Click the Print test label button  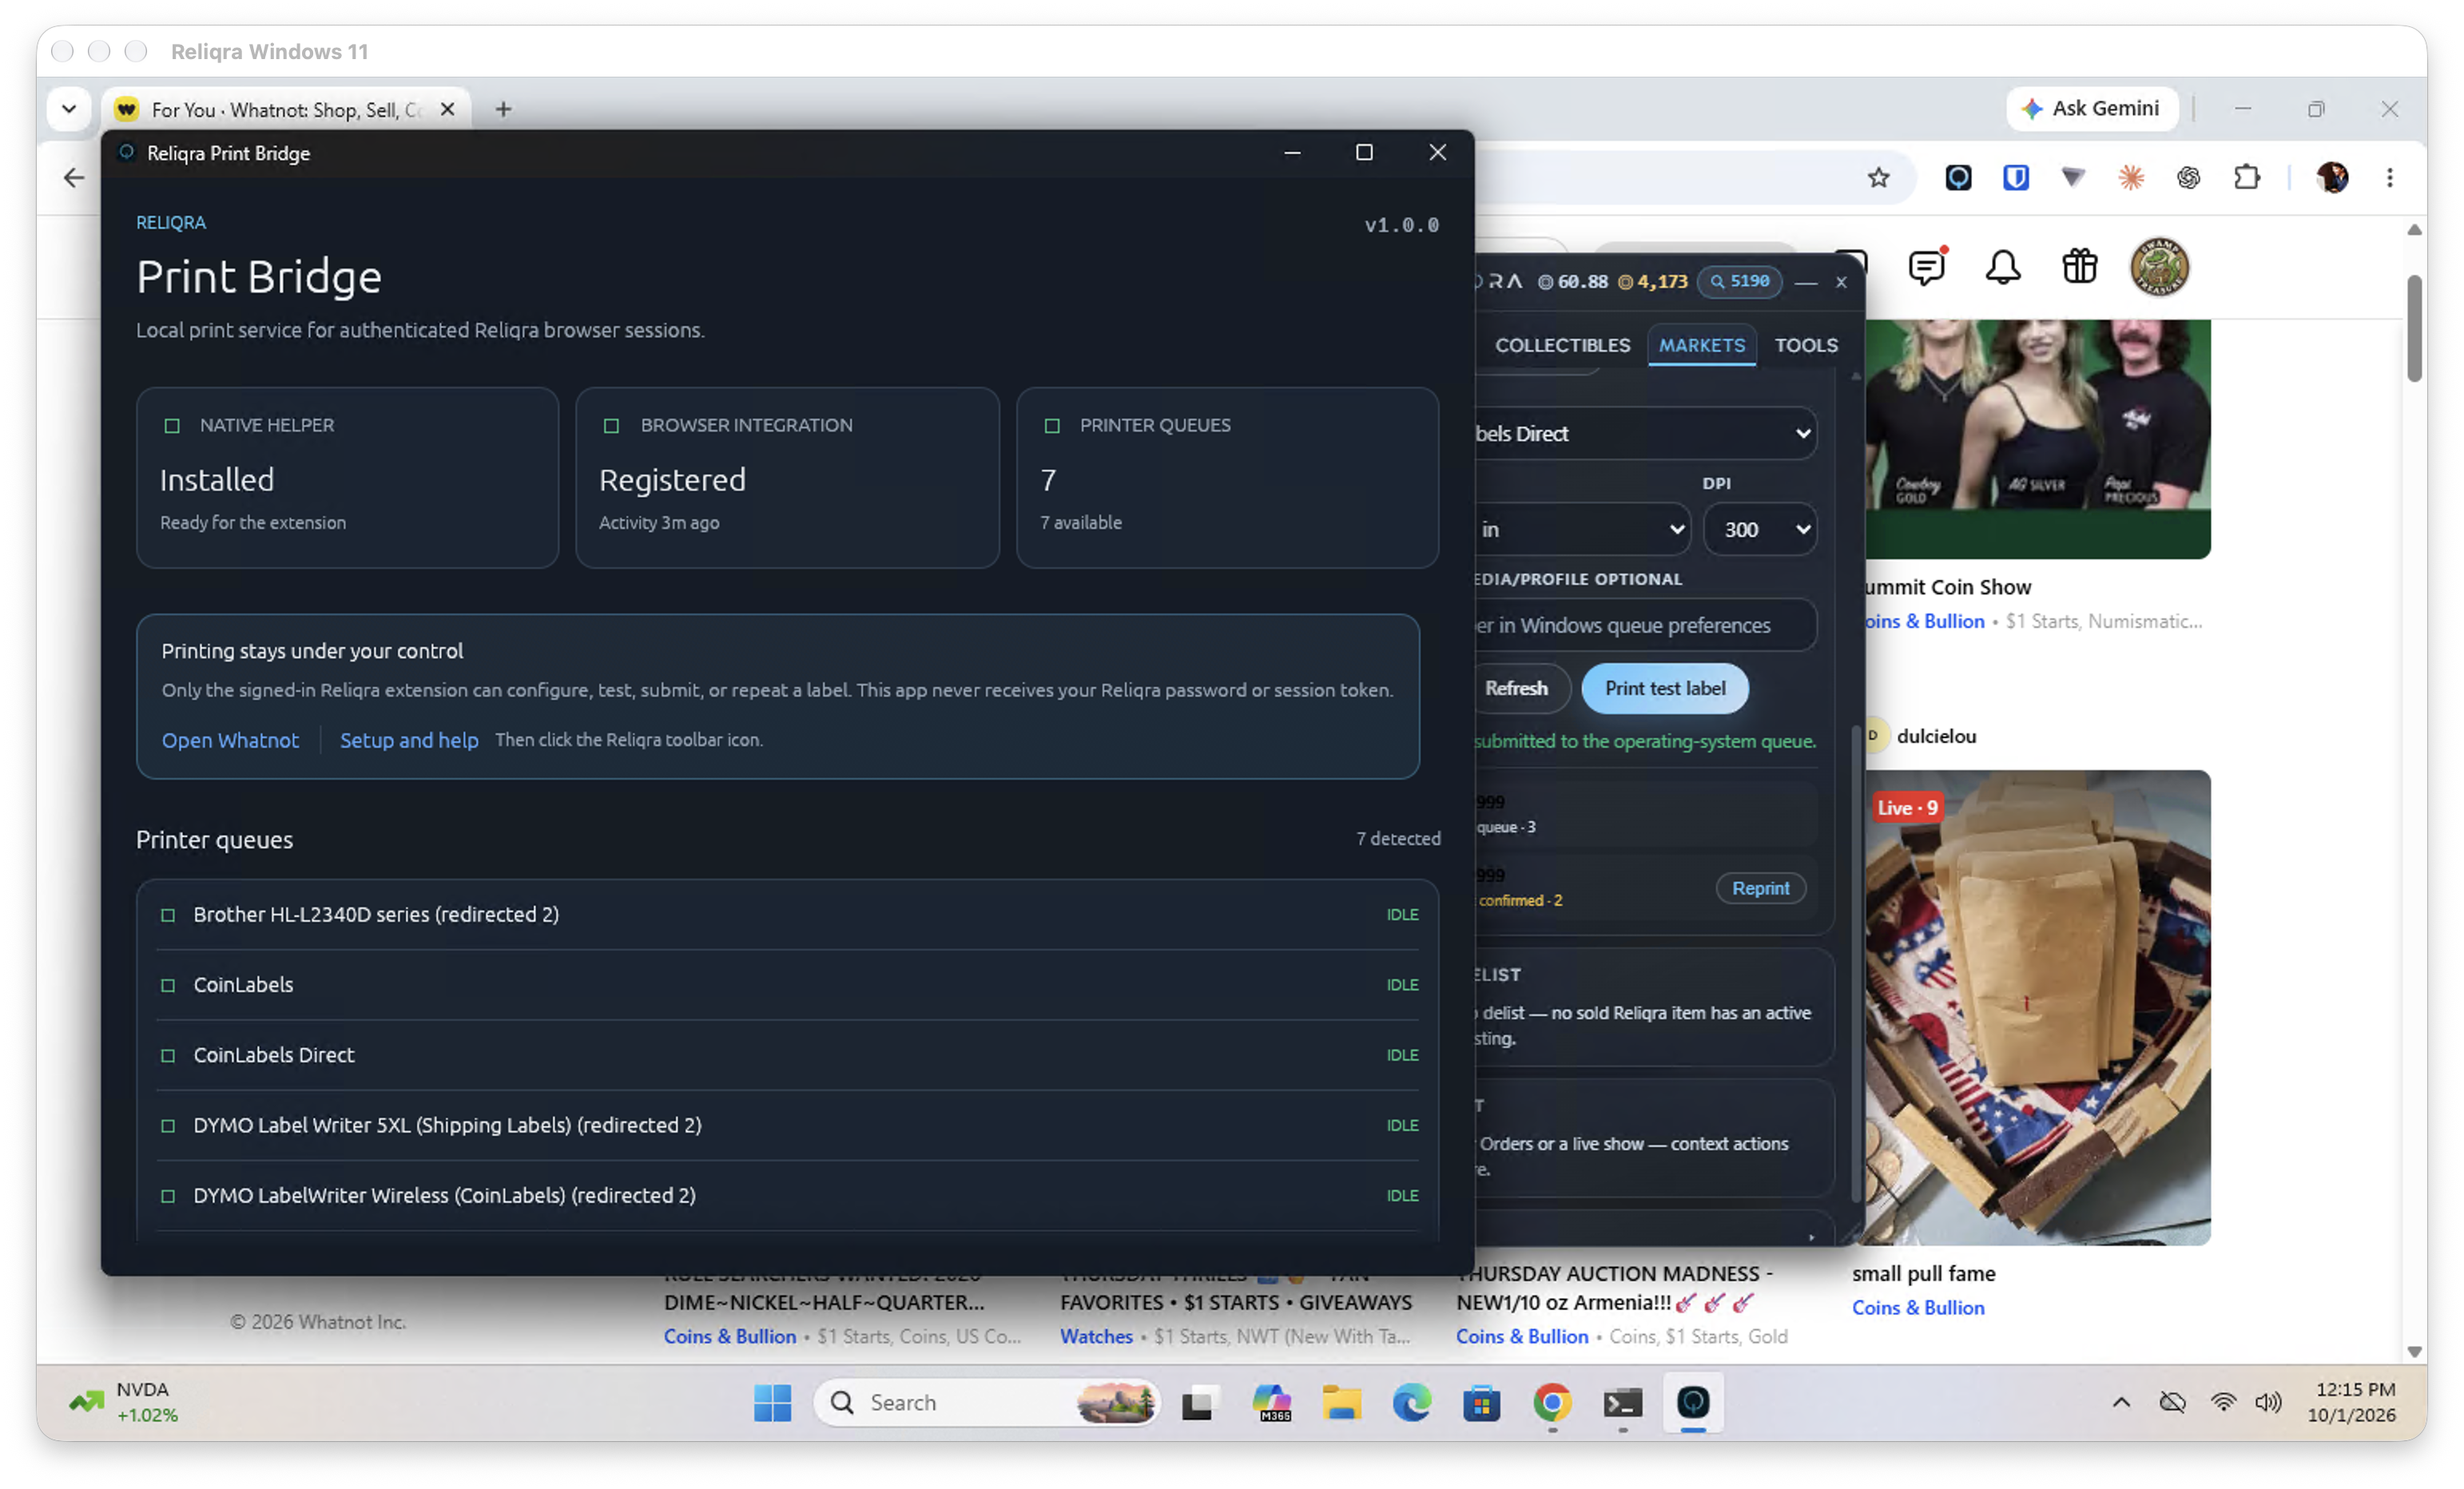pos(1664,688)
